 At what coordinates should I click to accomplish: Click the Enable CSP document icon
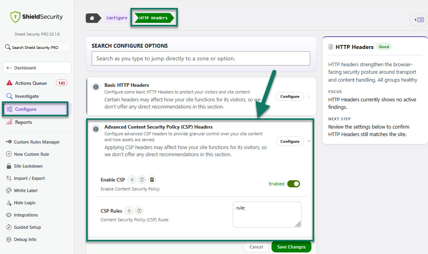(x=152, y=179)
